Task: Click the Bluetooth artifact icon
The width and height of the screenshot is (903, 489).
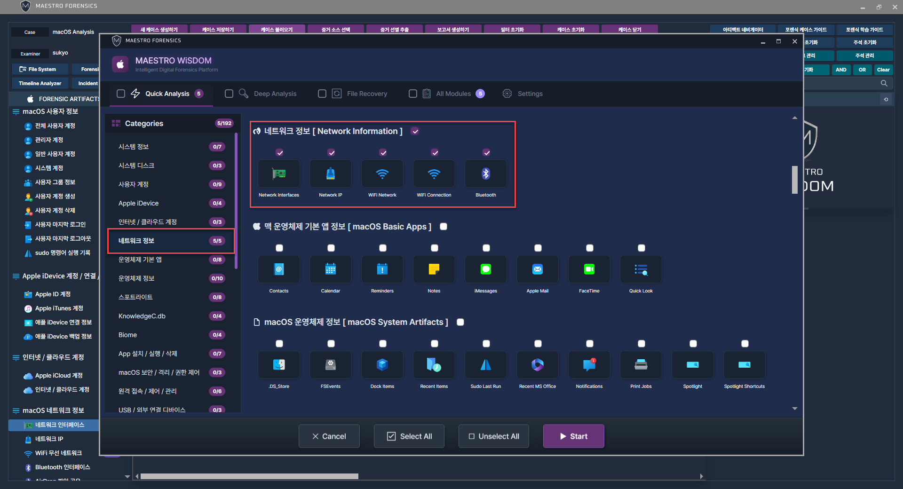Action: pyautogui.click(x=485, y=174)
